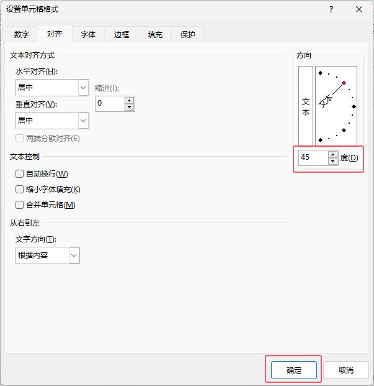Open the 垂直对齐 dropdown
Image resolution: width=374 pixels, height=386 pixels.
[x=84, y=120]
